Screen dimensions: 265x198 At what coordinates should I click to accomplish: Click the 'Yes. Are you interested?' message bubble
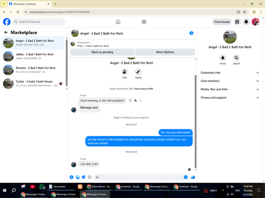click(175, 133)
